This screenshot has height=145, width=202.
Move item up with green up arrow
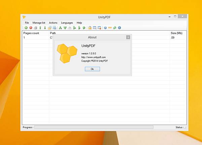point(40,28)
